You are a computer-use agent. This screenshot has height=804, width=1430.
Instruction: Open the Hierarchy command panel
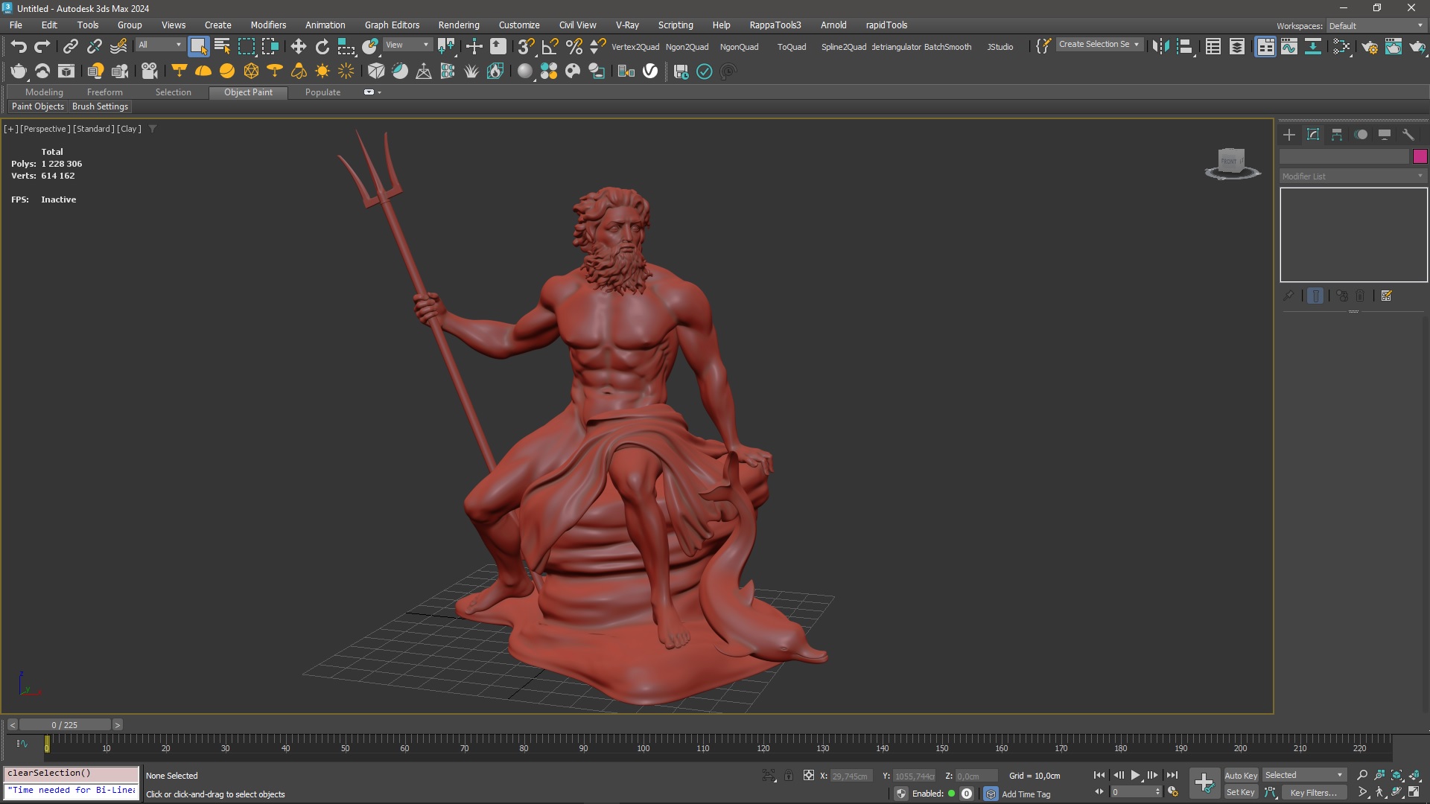click(x=1337, y=135)
